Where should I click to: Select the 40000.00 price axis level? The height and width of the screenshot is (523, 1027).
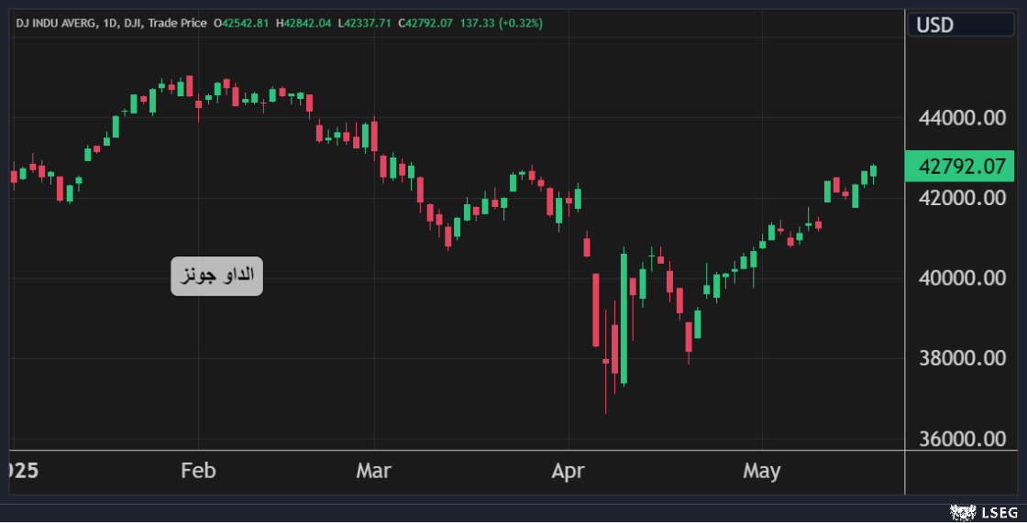962,278
